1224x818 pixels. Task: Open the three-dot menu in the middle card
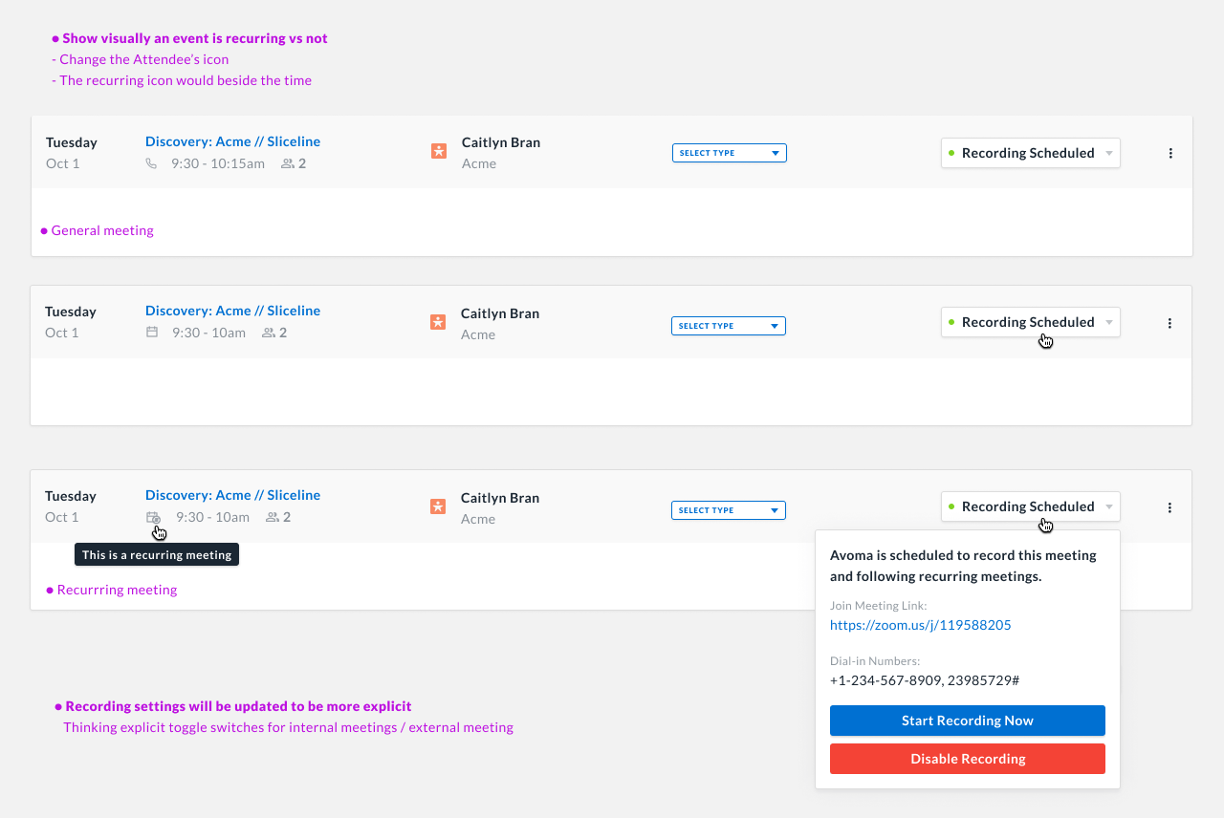pos(1169,323)
